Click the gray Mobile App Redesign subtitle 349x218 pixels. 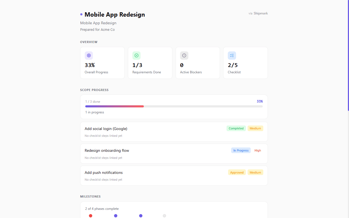[98, 23]
